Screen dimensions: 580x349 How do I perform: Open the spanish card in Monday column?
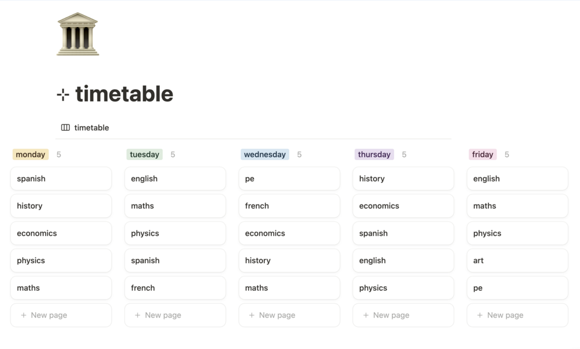click(61, 179)
